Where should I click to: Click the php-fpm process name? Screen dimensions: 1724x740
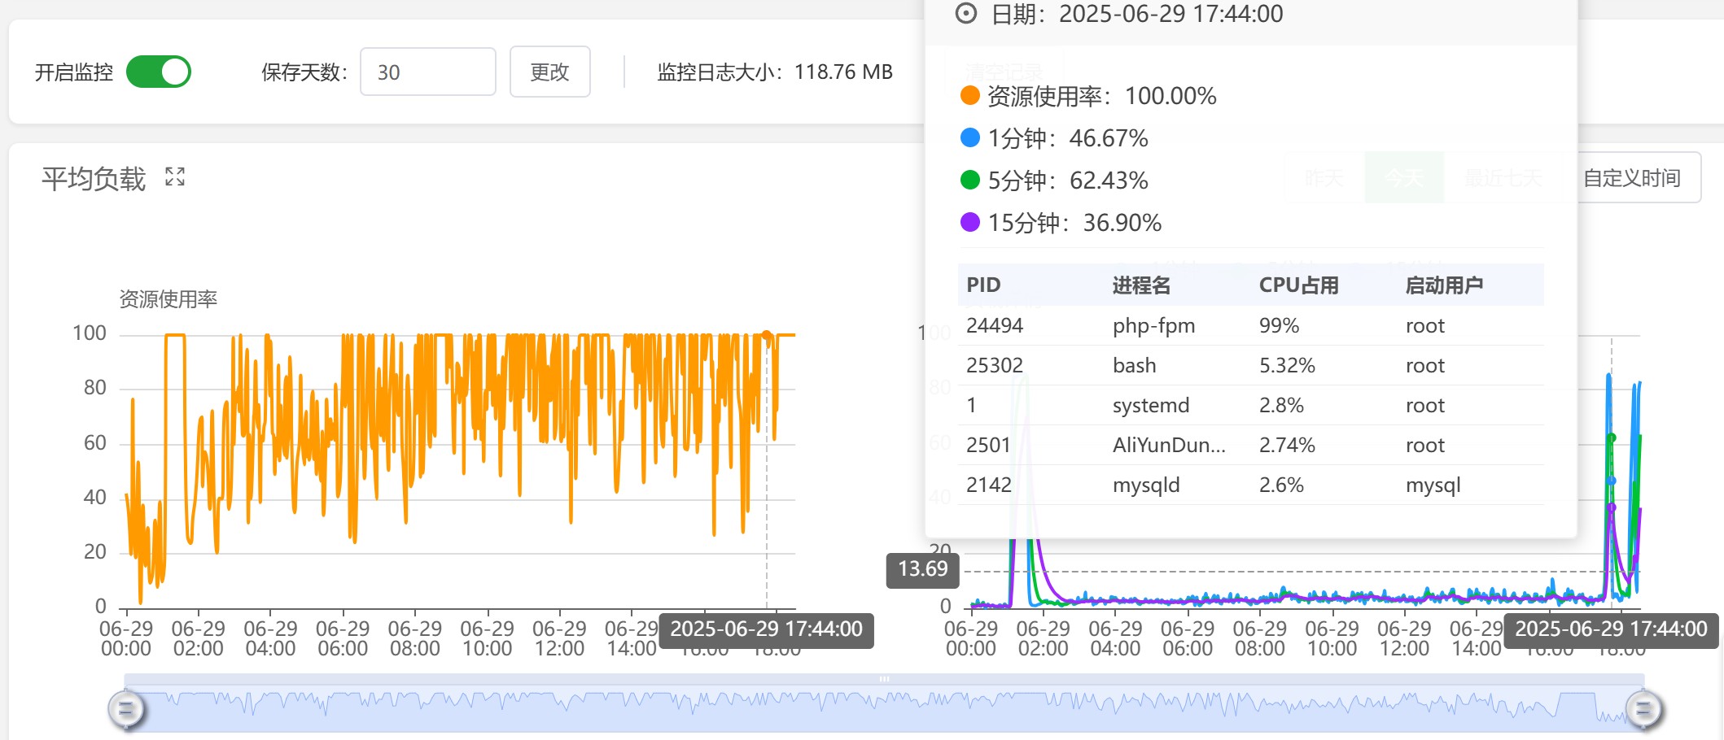pyautogui.click(x=1153, y=325)
